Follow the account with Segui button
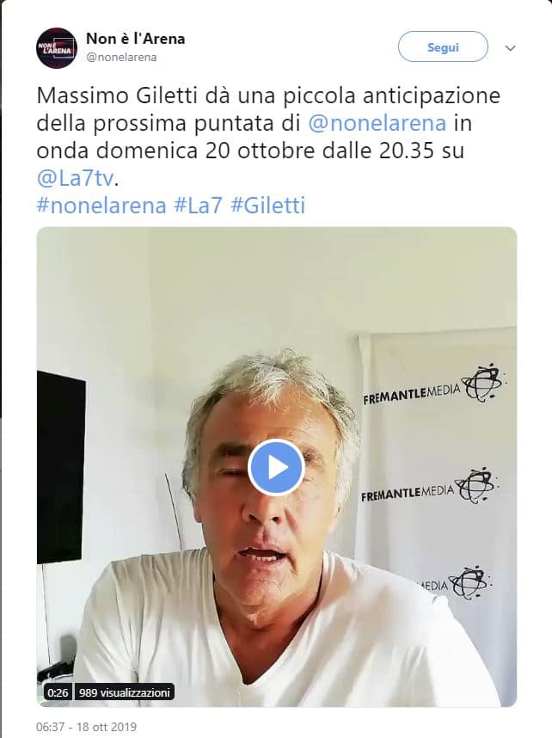 pos(443,47)
